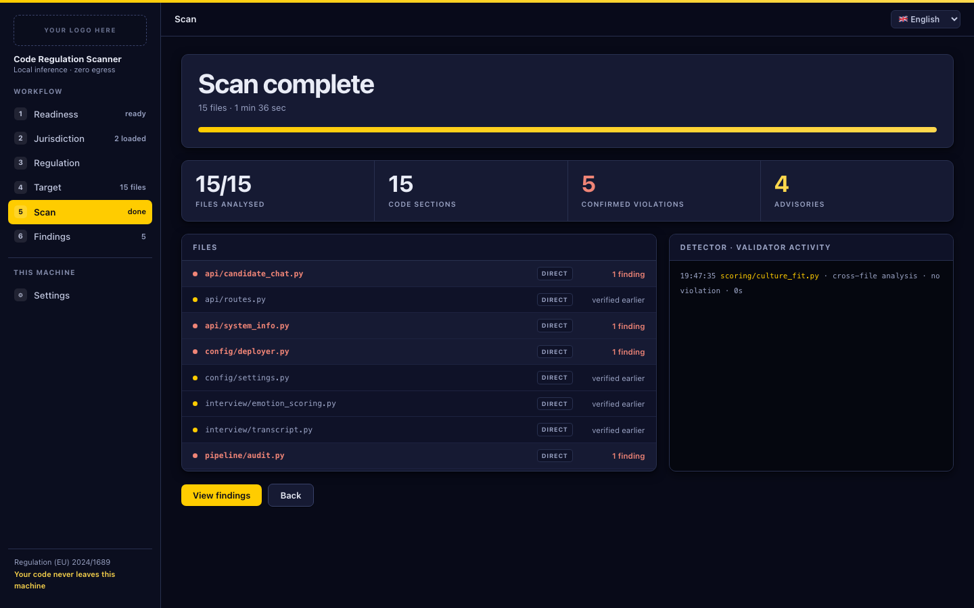The height and width of the screenshot is (608, 974).
Task: Select the interview/transcript.py file row
Action: [x=419, y=430]
